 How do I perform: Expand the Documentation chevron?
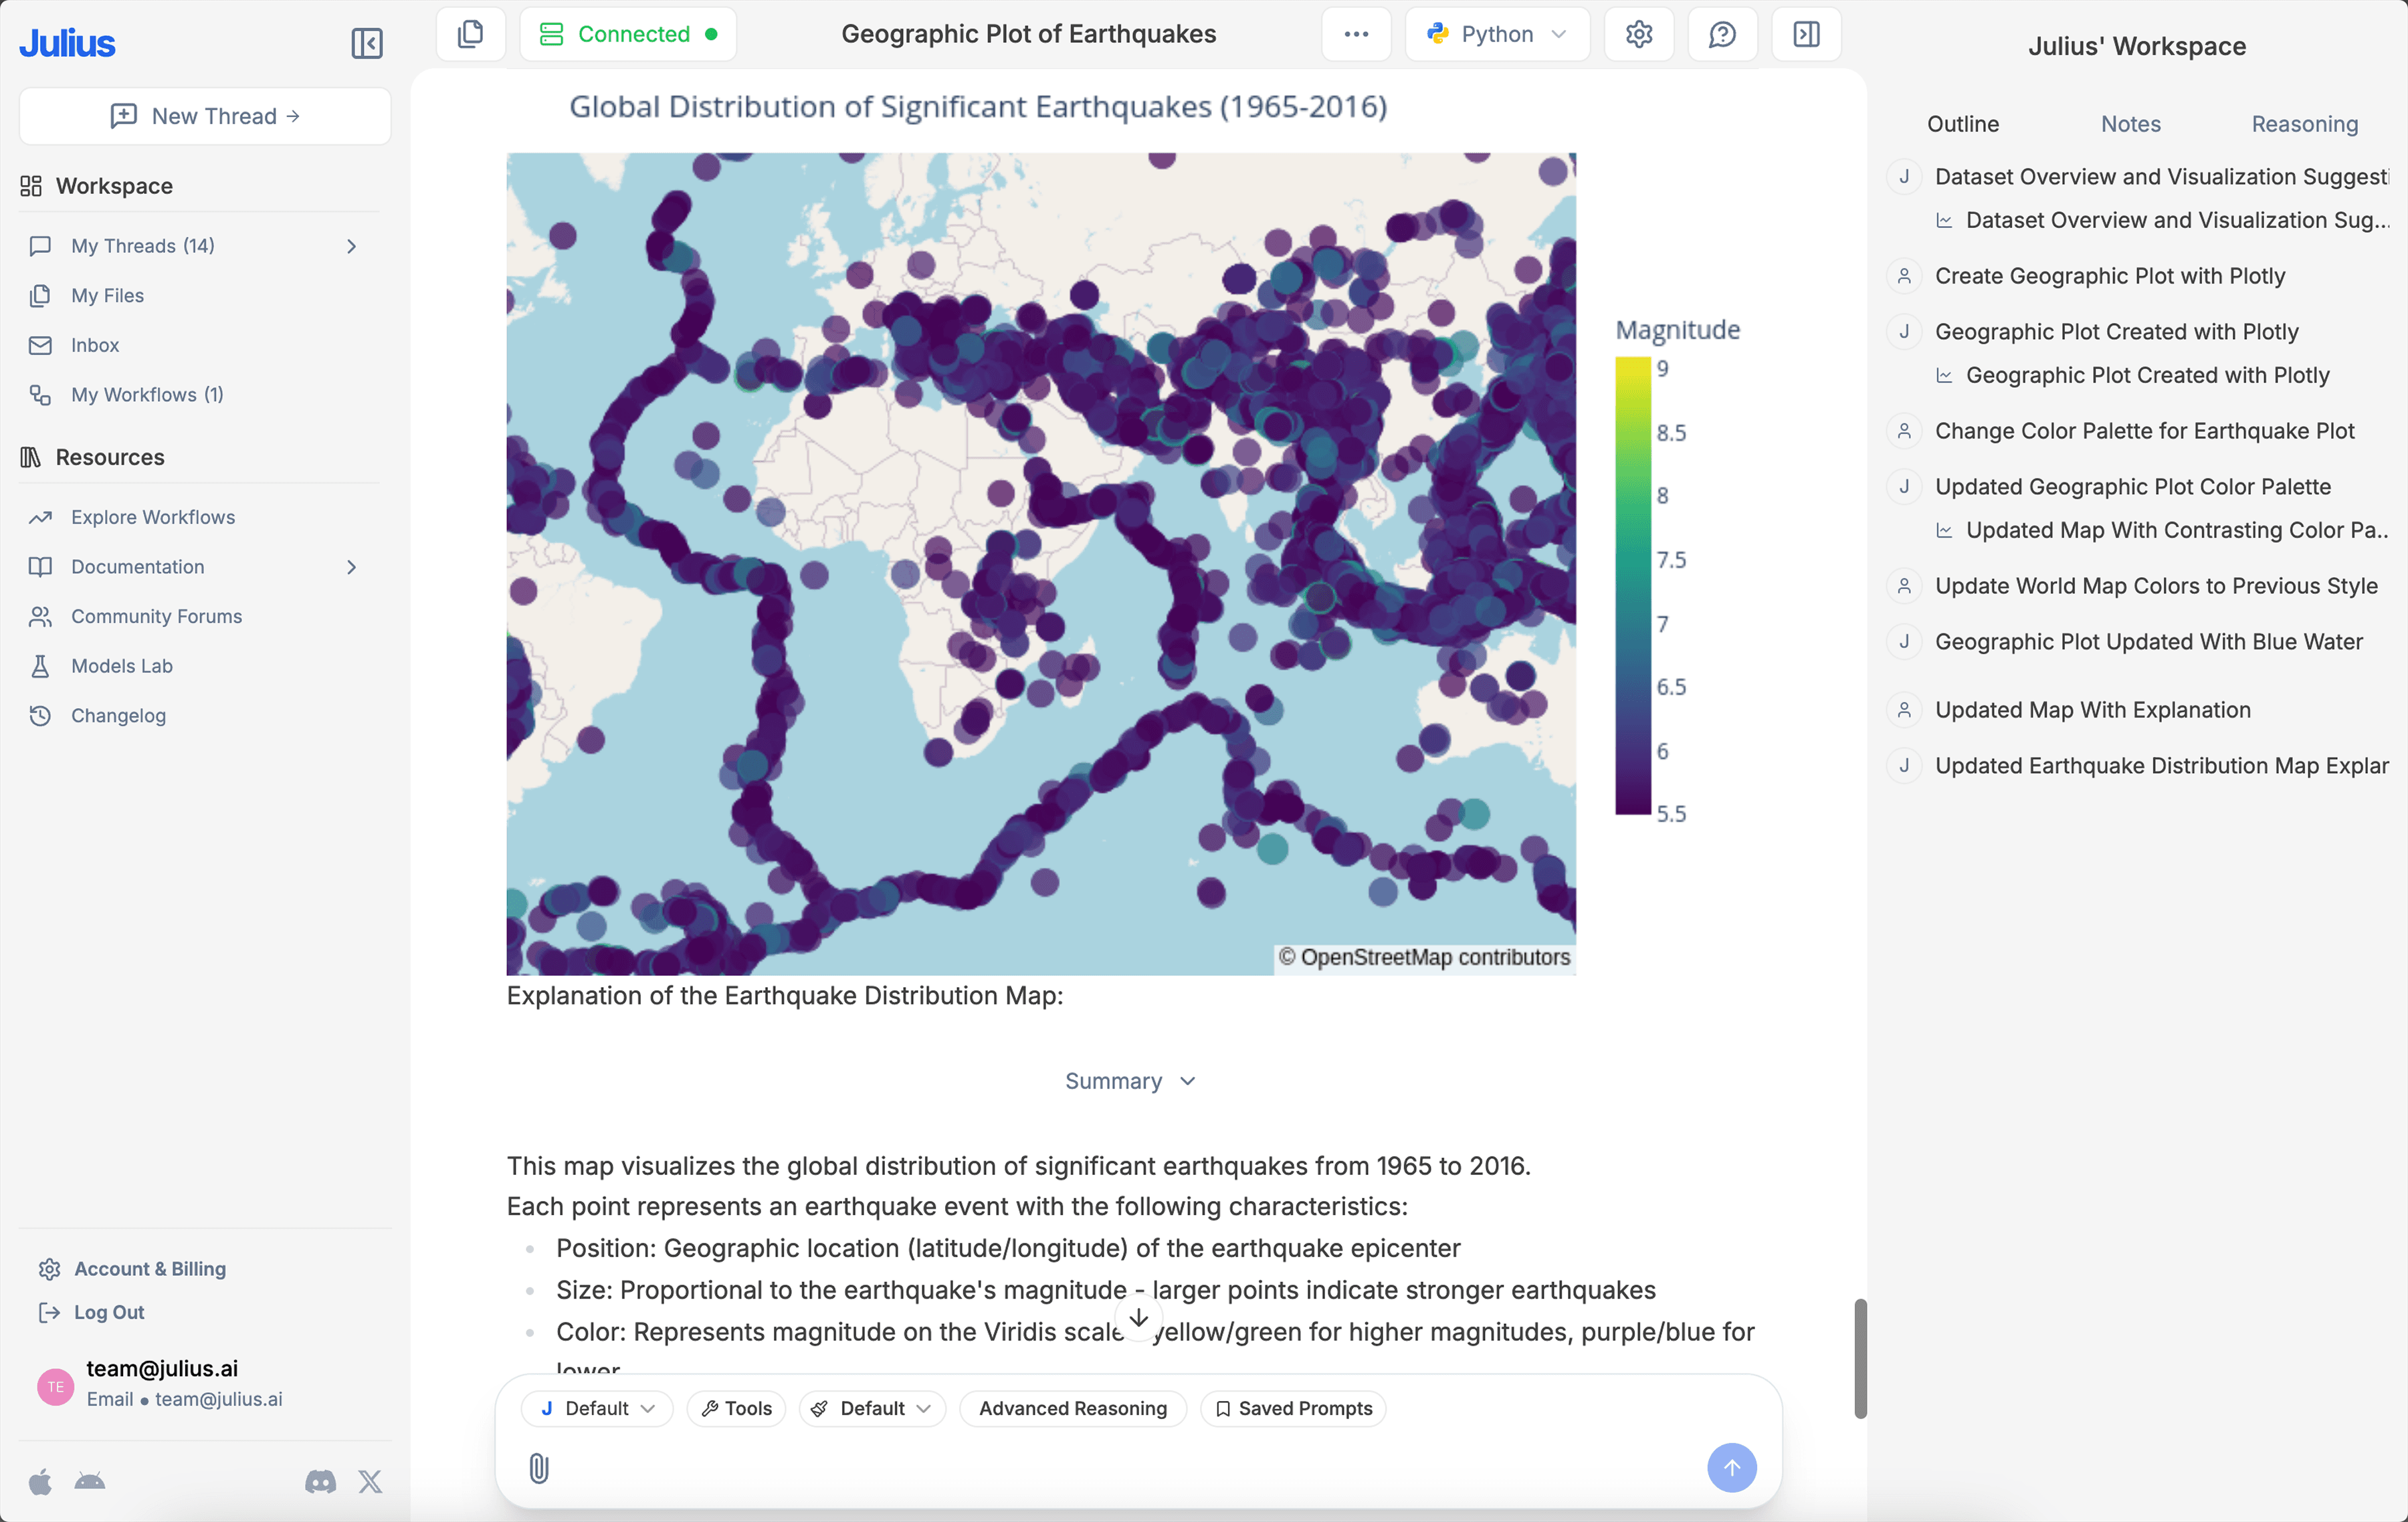[x=352, y=567]
